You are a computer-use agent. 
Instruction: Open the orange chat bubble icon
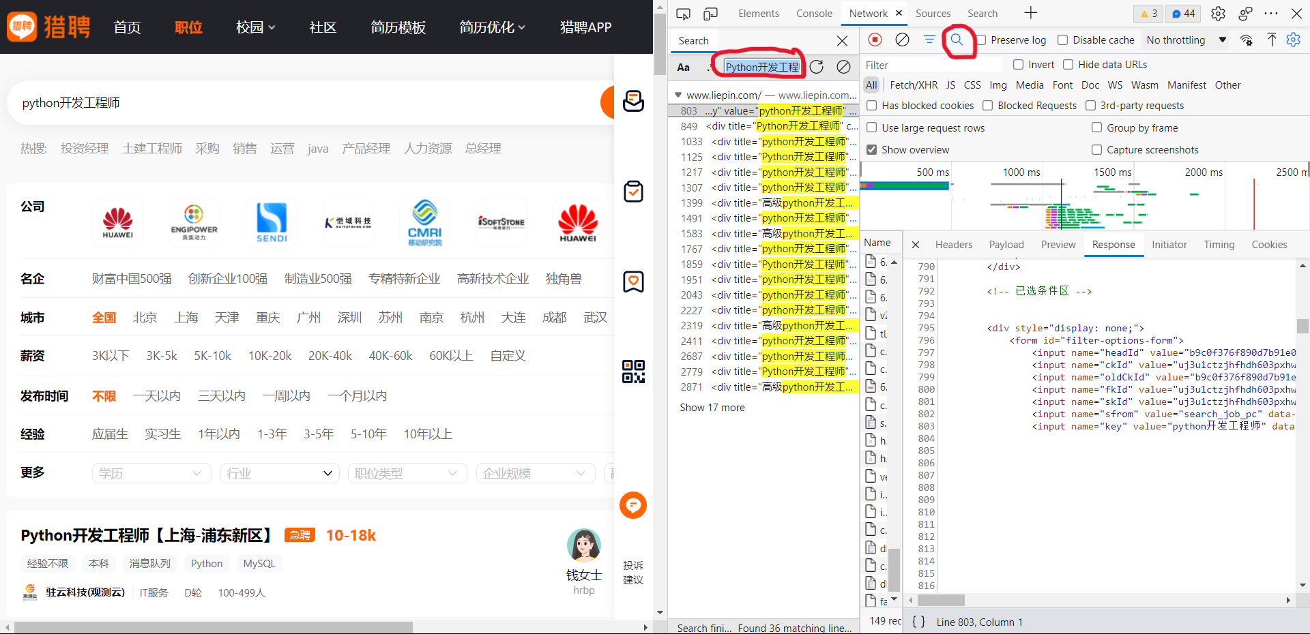[633, 505]
